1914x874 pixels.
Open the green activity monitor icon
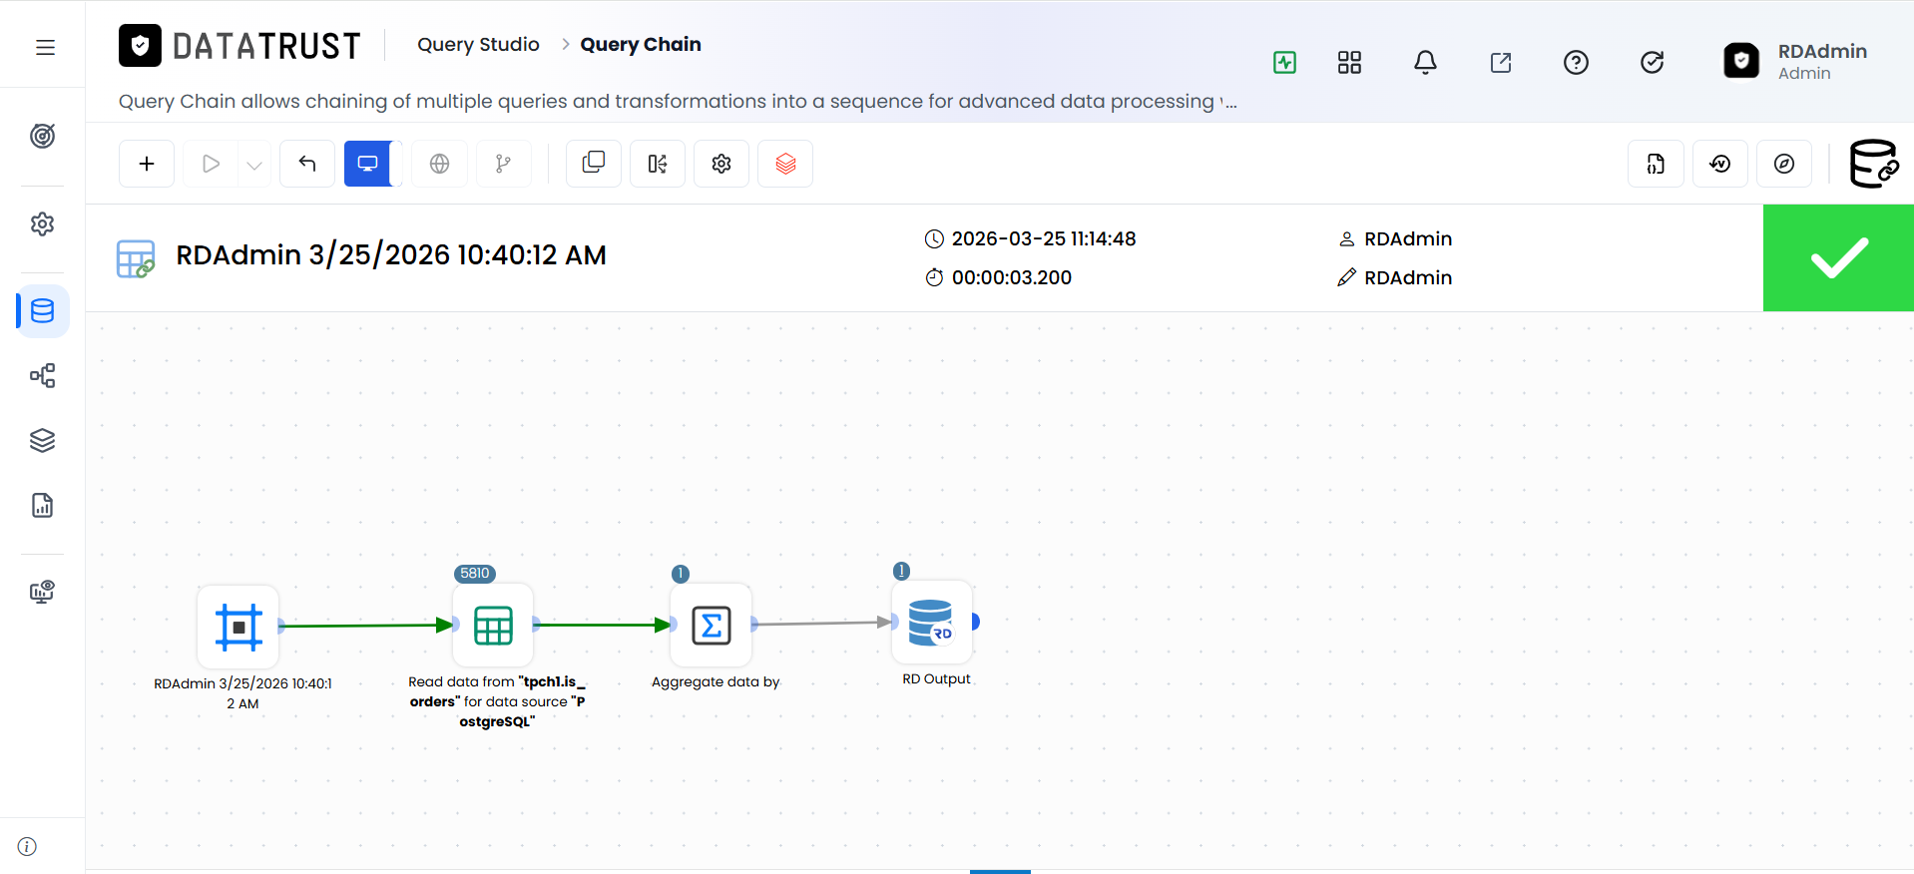point(1284,63)
